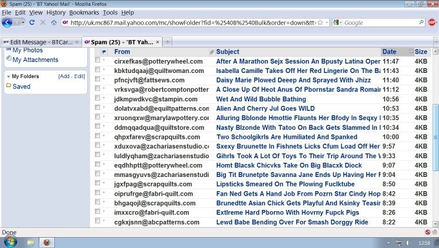The width and height of the screenshot is (439, 248).
Task: Click the taskbar volume speaker icon
Action: (408, 243)
